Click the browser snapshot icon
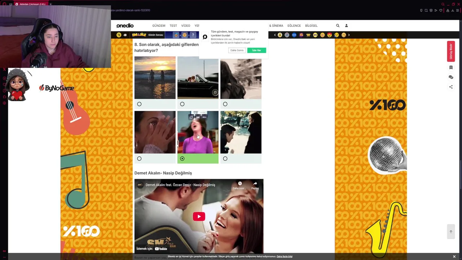The width and height of the screenshot is (462, 260). (426, 10)
